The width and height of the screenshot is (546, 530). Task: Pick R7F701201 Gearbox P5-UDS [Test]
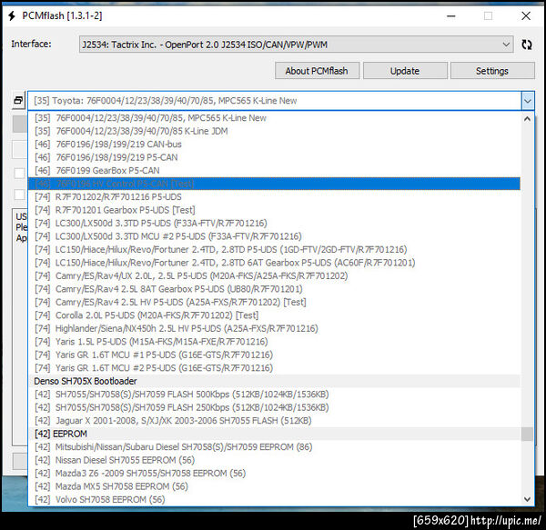pos(274,210)
